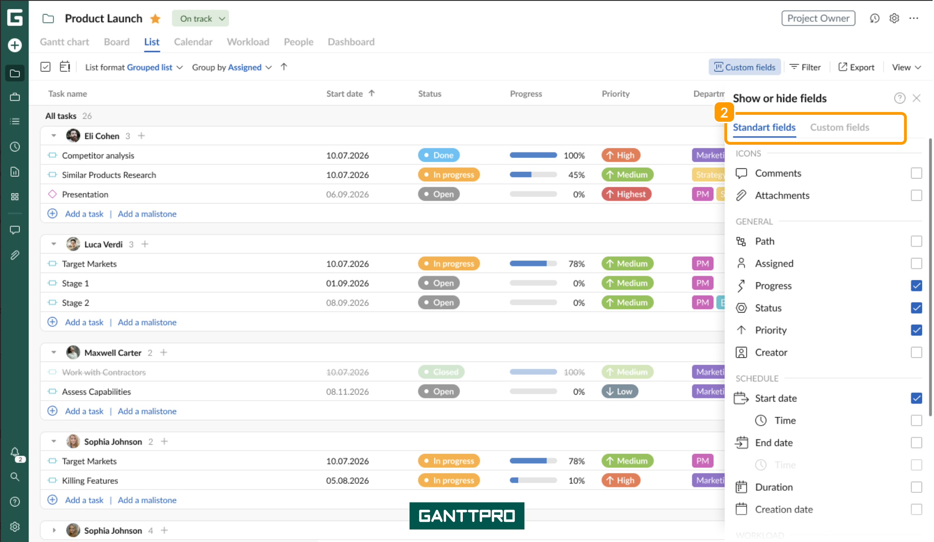Image resolution: width=934 pixels, height=542 pixels.
Task: Enable the Path field checkbox
Action: coord(916,241)
